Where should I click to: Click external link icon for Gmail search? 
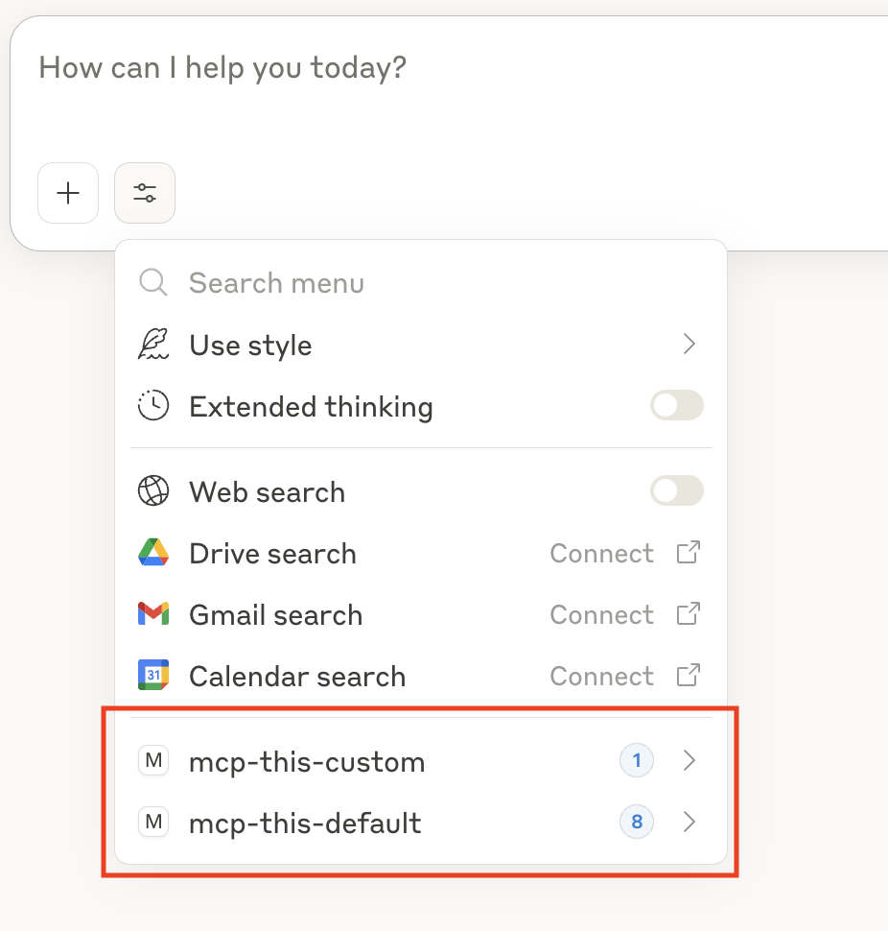point(689,614)
